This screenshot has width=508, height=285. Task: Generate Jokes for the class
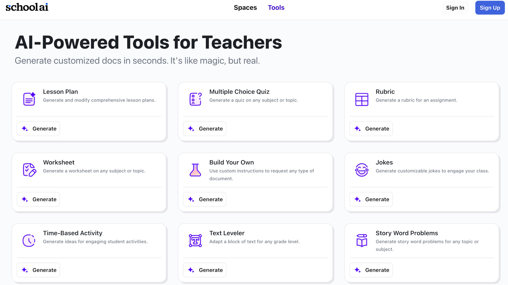(x=371, y=199)
